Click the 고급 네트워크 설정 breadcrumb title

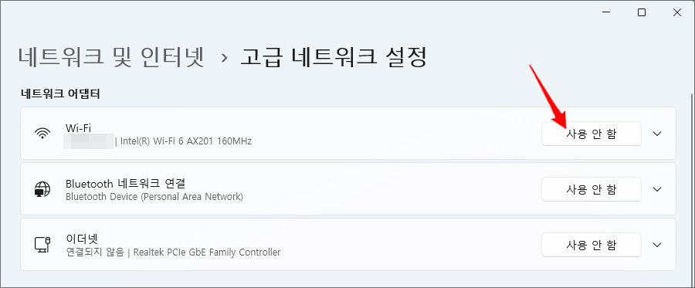(334, 58)
